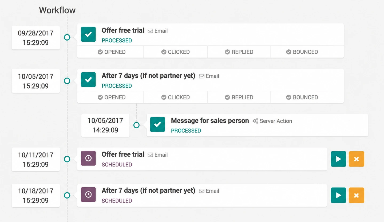Open processed After 7 days (if not partner yet) title
The width and height of the screenshot is (384, 222).
pos(148,76)
